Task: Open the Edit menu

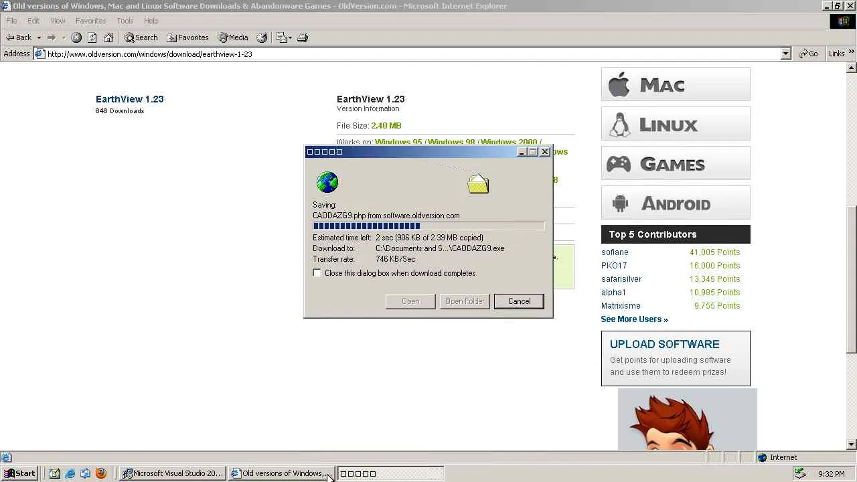Action: [33, 21]
